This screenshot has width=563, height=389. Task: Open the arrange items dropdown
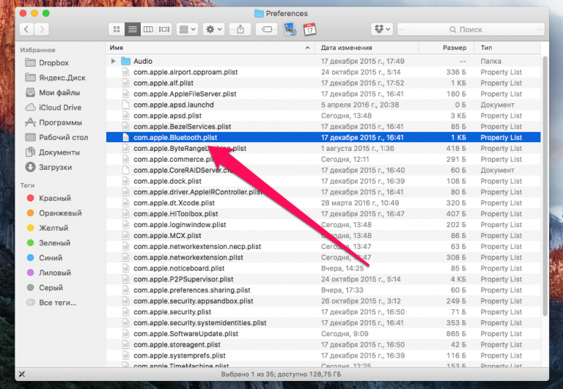tap(188, 29)
